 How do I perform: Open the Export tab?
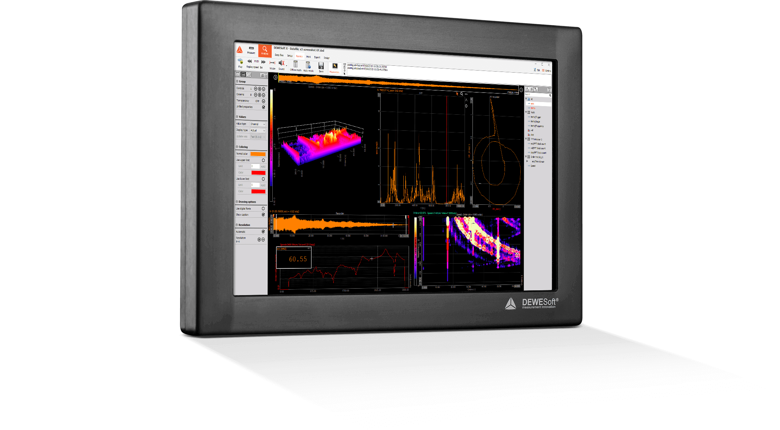click(317, 57)
